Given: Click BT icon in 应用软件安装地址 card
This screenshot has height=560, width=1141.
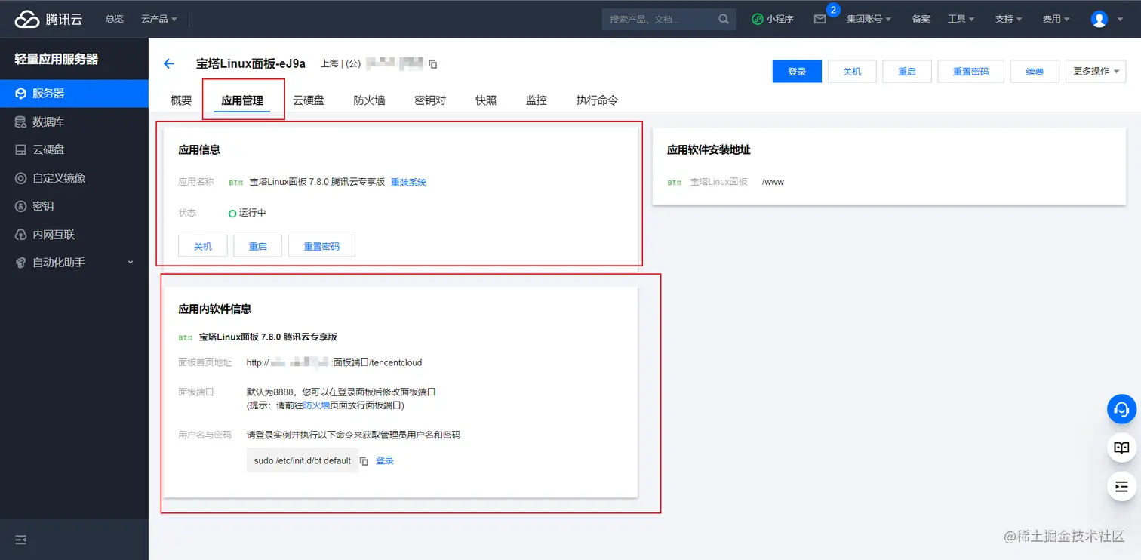Looking at the screenshot, I should [674, 183].
